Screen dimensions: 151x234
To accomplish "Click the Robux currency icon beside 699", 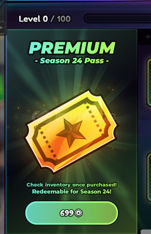I will [x=78, y=213].
